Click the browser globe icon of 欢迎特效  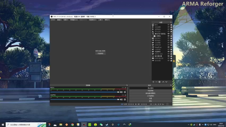pos(153,52)
